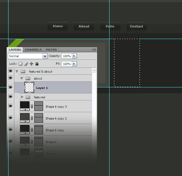Toggle visibility of Shape 6 copy

click(x=10, y=130)
